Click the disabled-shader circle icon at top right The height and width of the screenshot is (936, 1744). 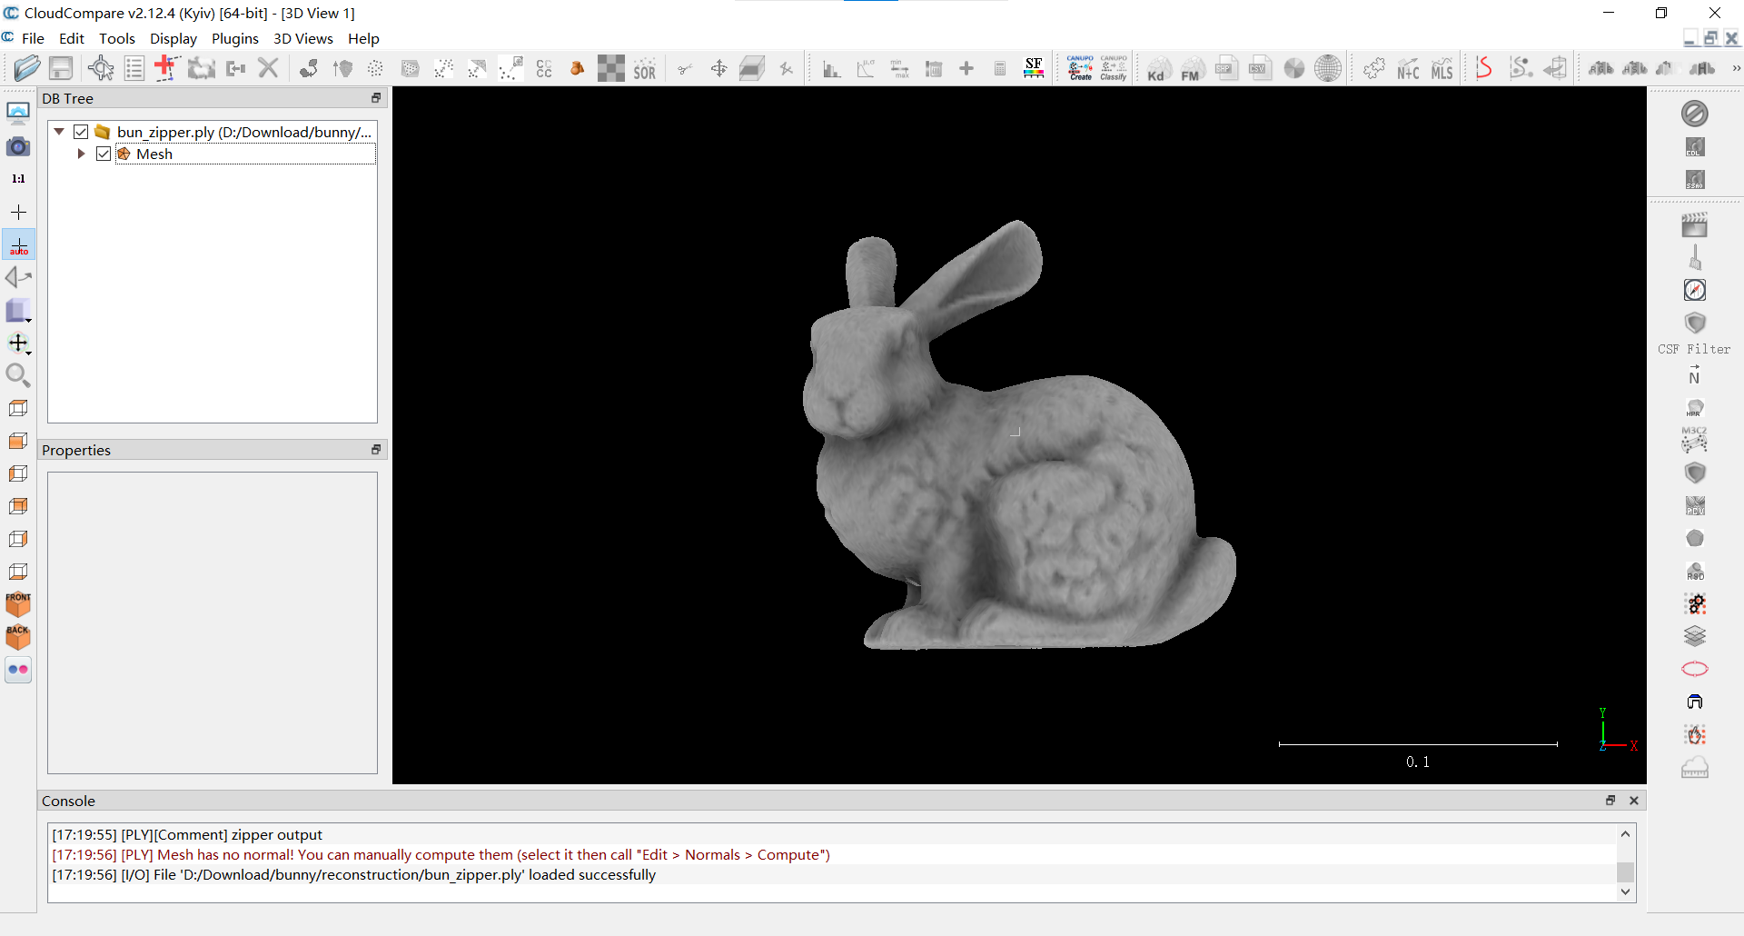(x=1694, y=114)
